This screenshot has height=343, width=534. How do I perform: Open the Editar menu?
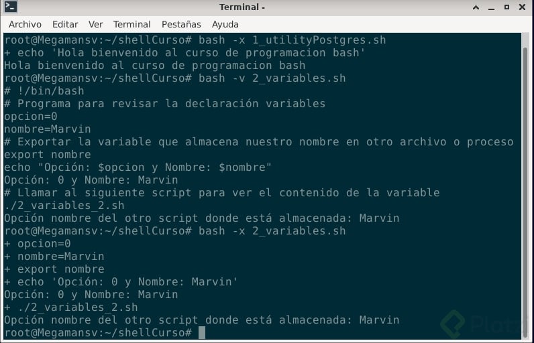(x=65, y=25)
